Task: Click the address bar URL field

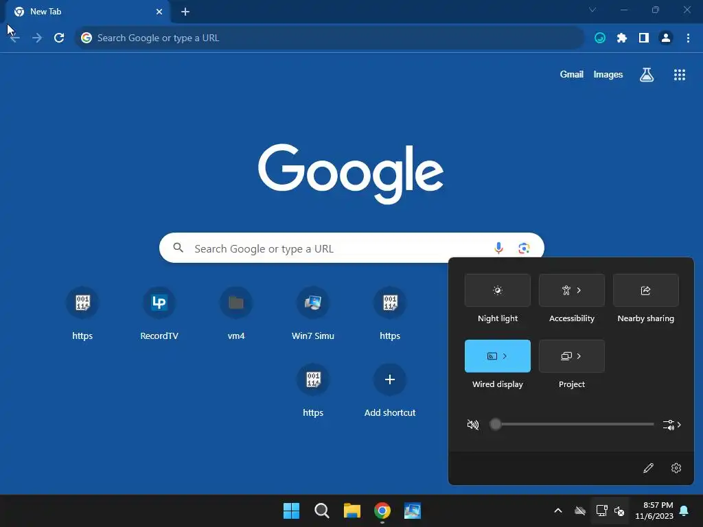Action: point(330,38)
